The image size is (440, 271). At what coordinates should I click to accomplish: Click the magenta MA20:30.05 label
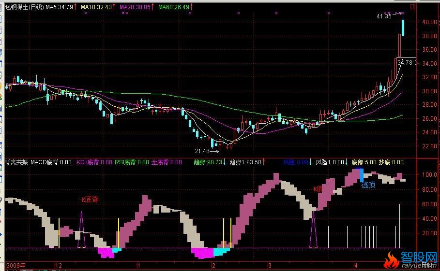click(x=134, y=7)
